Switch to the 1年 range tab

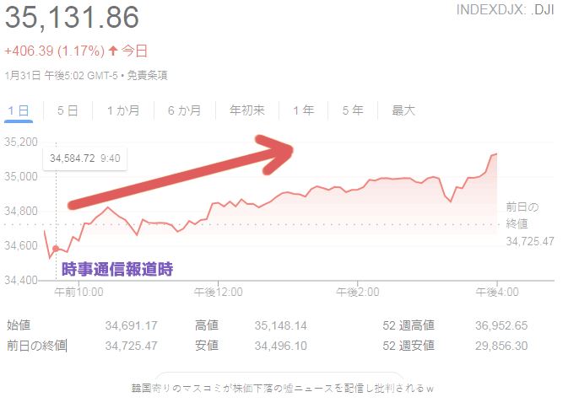303,110
